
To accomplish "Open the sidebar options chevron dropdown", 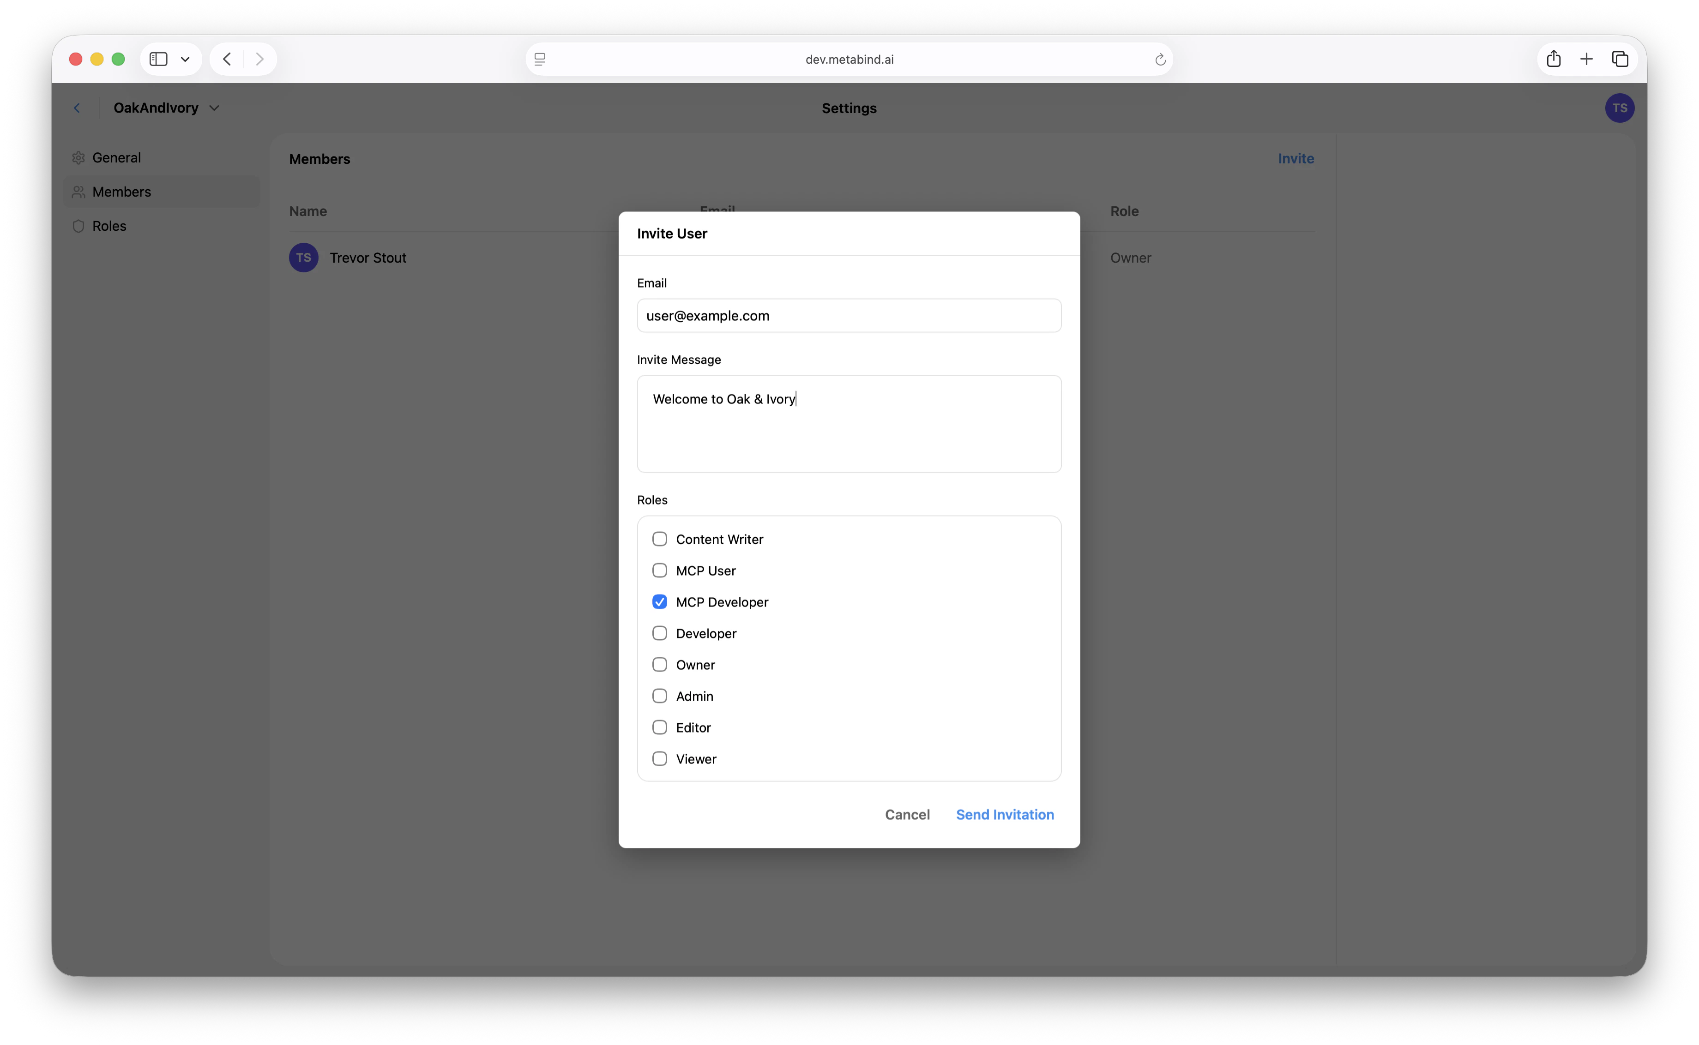I will pos(185,60).
